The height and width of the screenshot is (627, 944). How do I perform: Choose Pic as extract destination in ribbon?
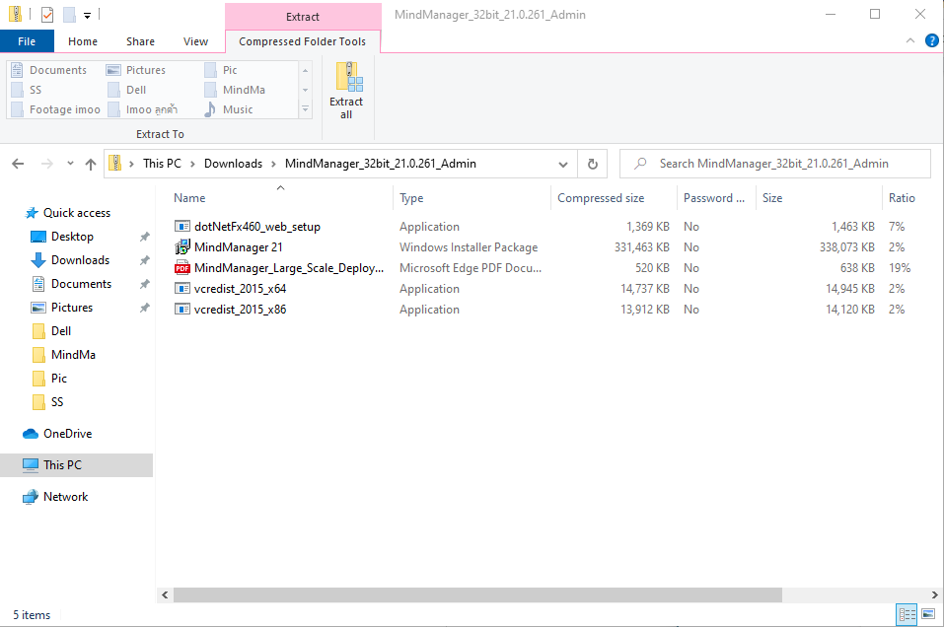221,70
